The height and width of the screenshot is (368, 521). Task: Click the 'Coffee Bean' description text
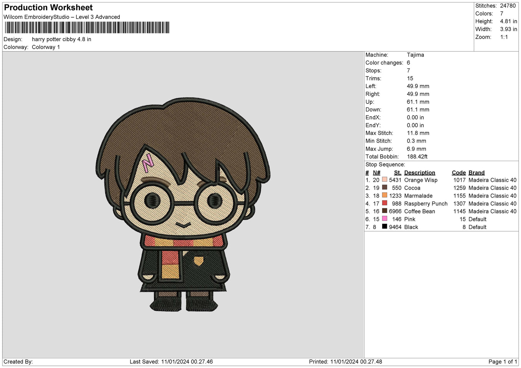pos(420,211)
